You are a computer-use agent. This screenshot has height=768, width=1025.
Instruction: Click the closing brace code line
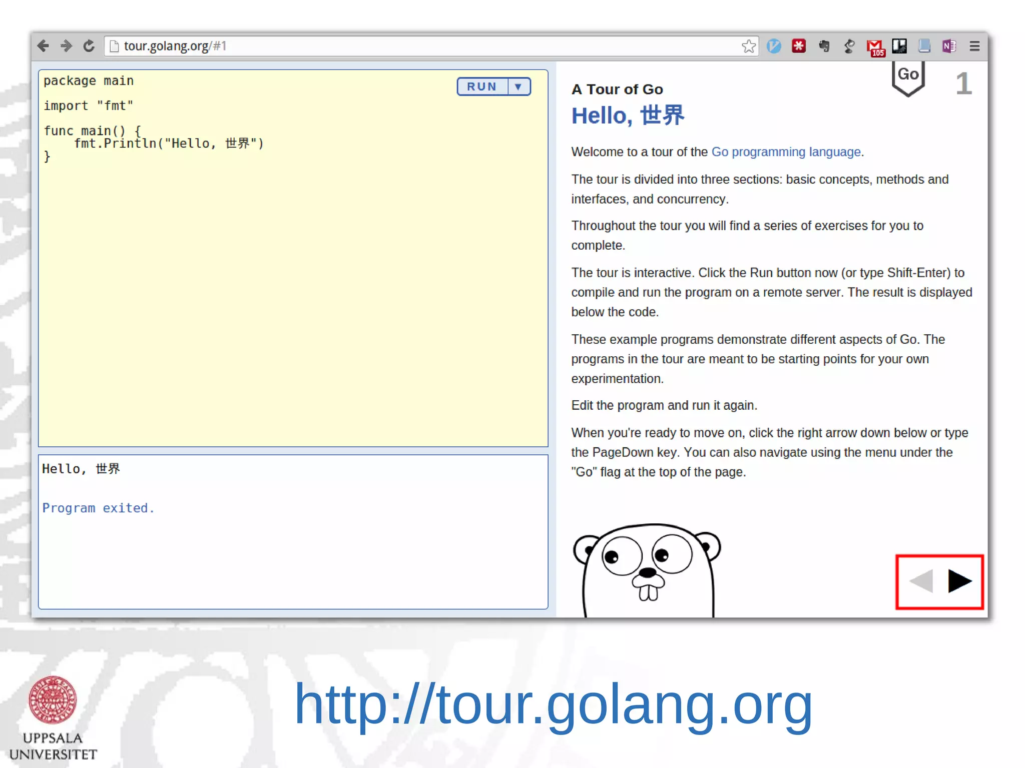tap(47, 157)
